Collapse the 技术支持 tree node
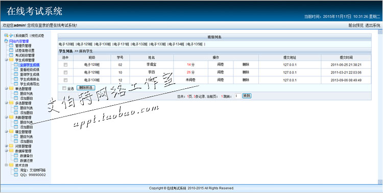Image resolution: width=383 pixels, height=193 pixels. pyautogui.click(x=6, y=165)
